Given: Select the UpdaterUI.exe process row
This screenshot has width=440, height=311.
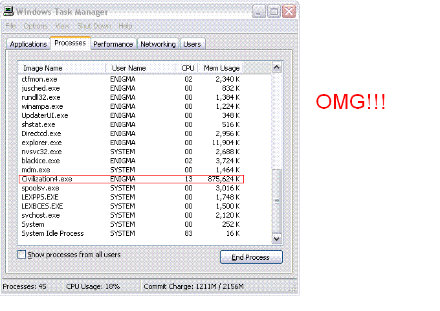Looking at the screenshot, I should pos(131,115).
